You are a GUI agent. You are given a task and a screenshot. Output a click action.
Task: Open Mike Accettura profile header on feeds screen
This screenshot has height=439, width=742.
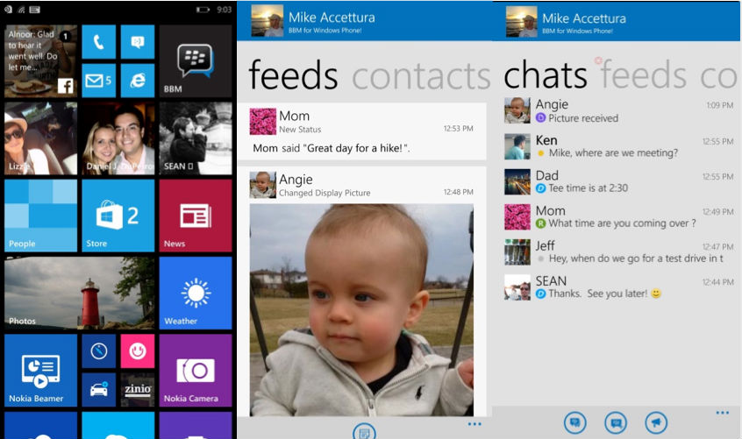pyautogui.click(x=364, y=21)
